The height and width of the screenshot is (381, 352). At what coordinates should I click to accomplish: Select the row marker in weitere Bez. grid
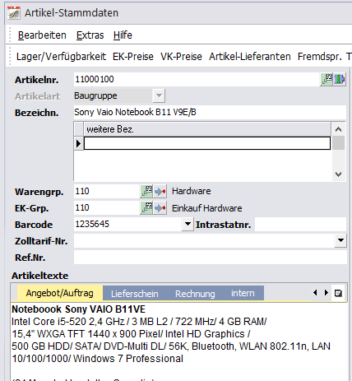79,143
